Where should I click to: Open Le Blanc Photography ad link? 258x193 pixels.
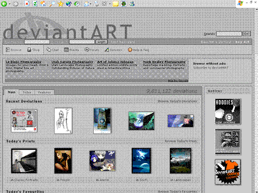(24, 62)
